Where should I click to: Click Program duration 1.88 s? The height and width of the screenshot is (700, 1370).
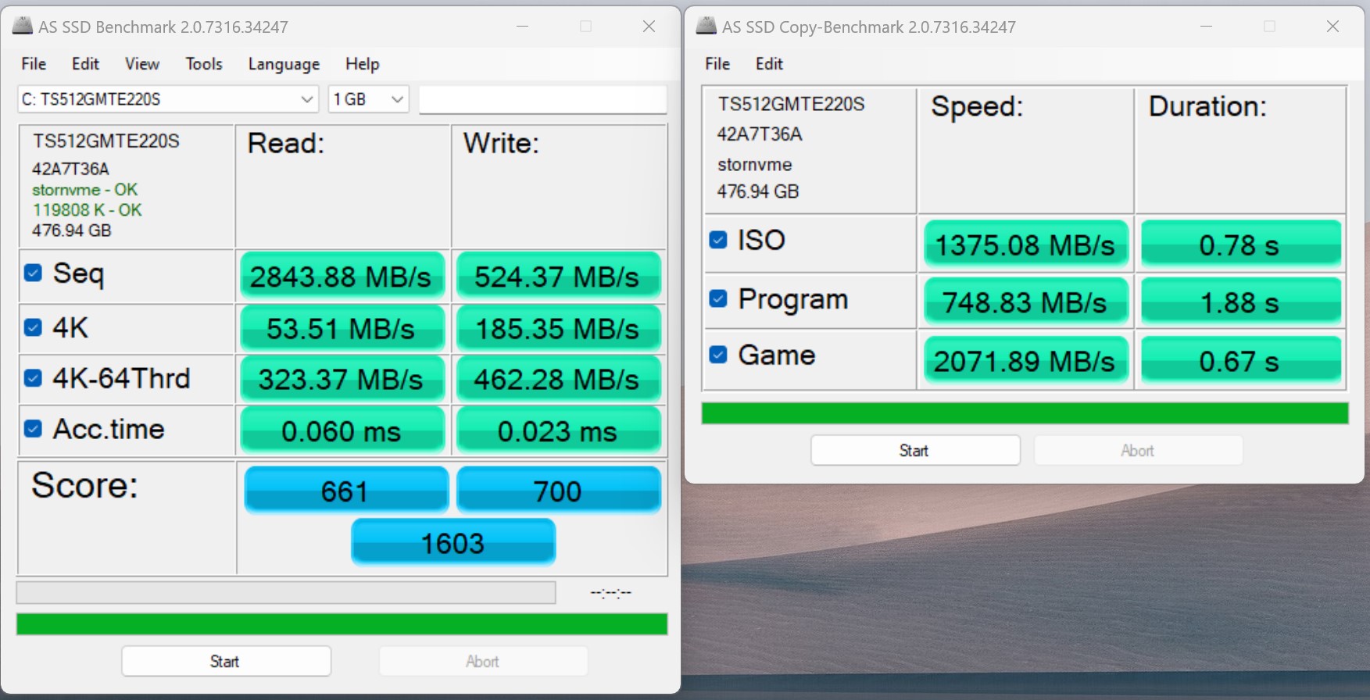[x=1241, y=302]
